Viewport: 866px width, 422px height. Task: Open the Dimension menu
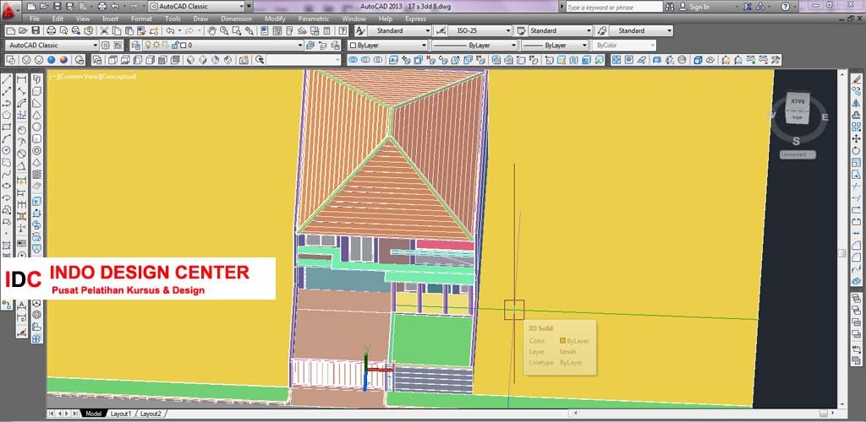[237, 19]
